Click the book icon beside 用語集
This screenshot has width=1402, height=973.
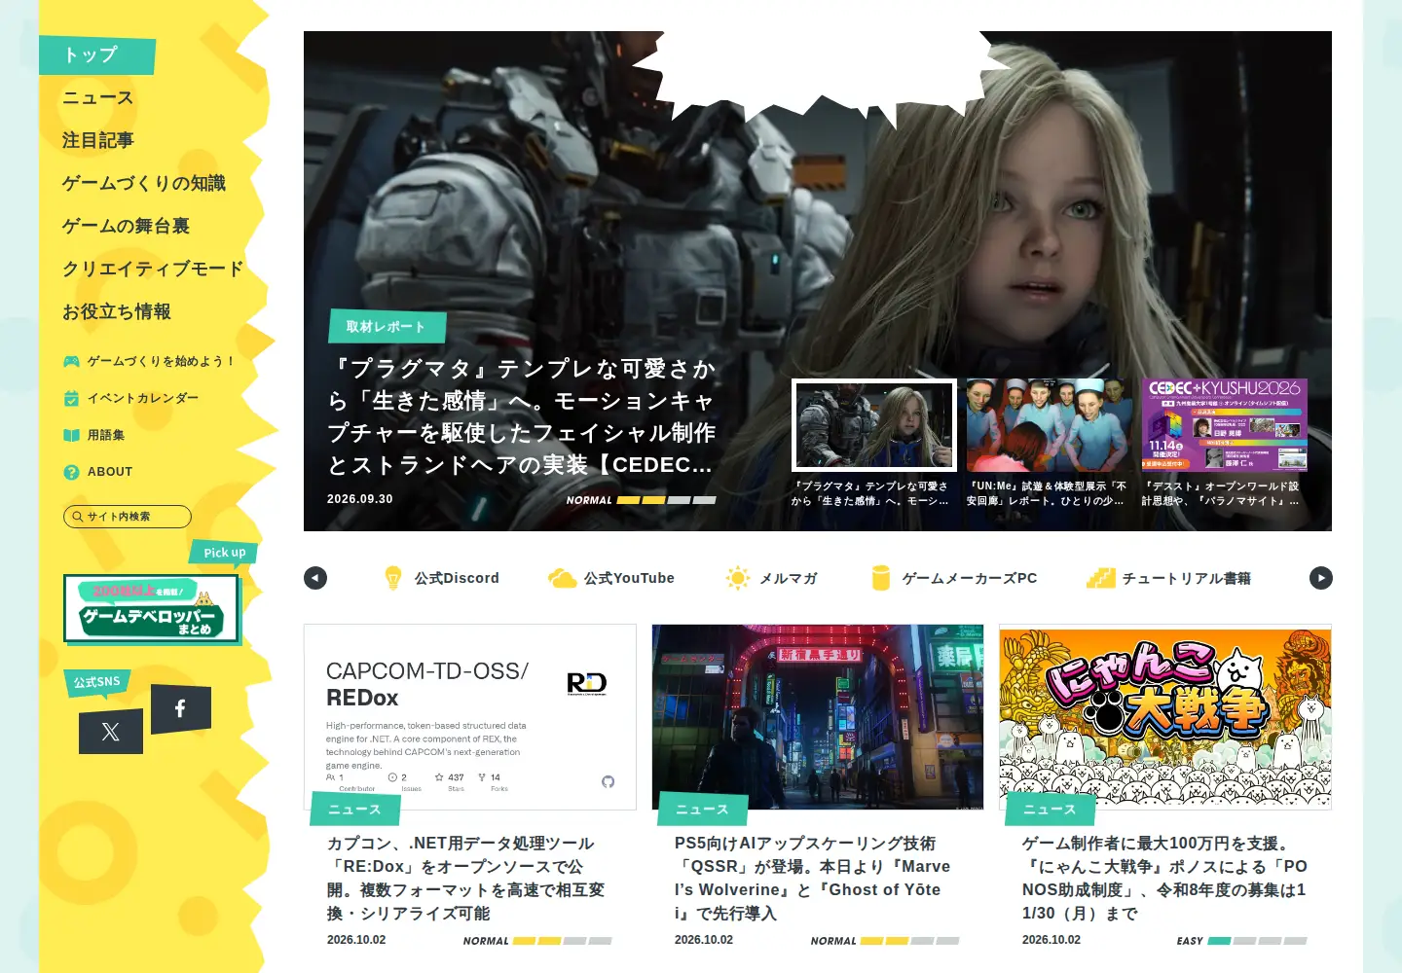pyautogui.click(x=71, y=435)
